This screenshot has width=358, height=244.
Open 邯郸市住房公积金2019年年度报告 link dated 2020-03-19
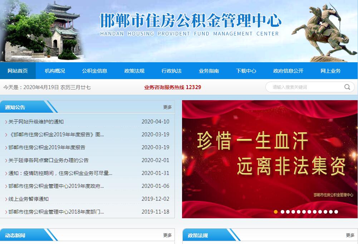pos(47,147)
